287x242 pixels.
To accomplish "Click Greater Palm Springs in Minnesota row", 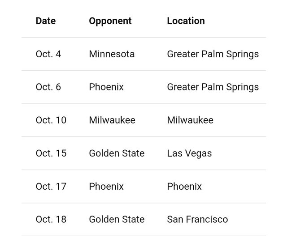I will click(213, 54).
